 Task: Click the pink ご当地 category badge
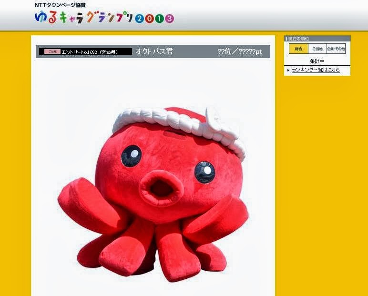tap(52, 51)
